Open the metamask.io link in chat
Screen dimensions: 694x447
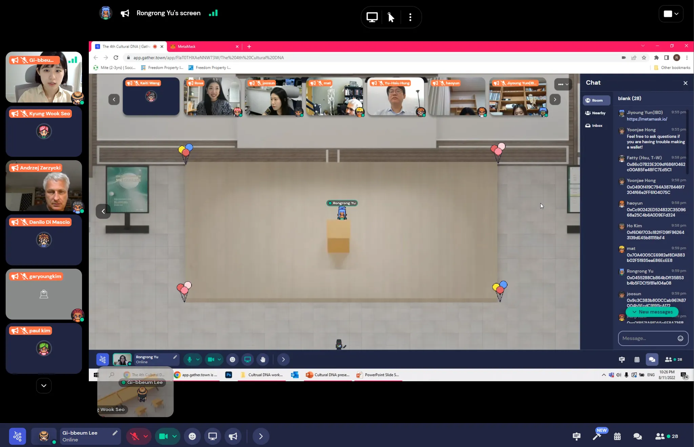647,119
